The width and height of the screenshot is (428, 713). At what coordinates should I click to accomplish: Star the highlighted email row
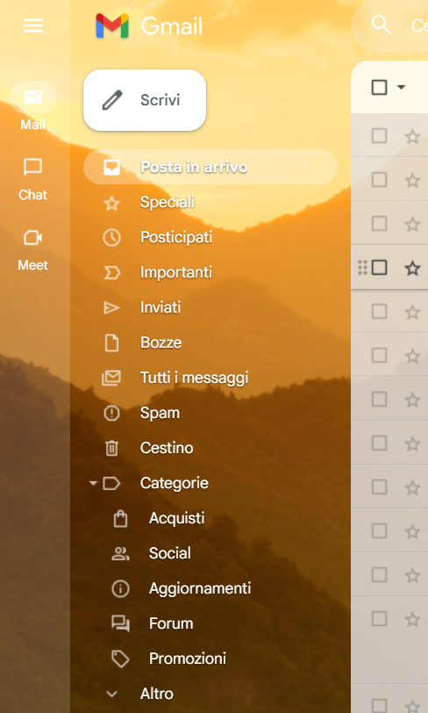click(x=412, y=269)
